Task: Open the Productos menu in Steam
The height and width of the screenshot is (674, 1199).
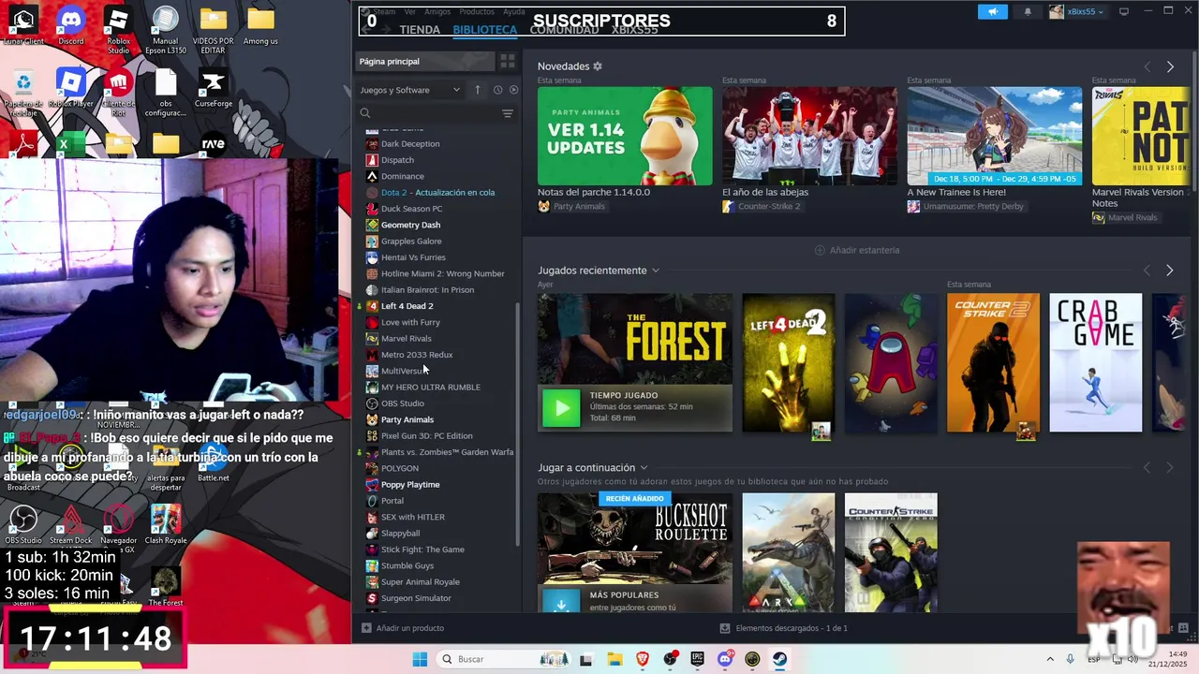Action: [x=477, y=11]
